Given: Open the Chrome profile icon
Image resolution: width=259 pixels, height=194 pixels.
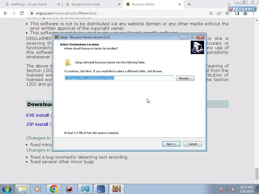Looking at the screenshot, I should (245, 13).
